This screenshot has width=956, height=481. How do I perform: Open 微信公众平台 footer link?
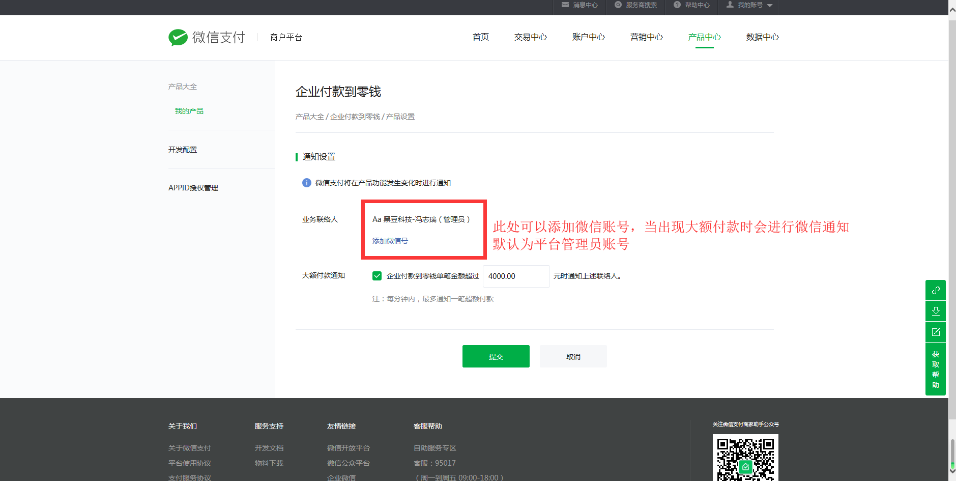(349, 463)
